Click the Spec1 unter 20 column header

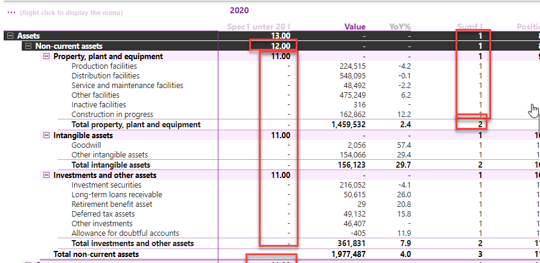click(x=259, y=27)
